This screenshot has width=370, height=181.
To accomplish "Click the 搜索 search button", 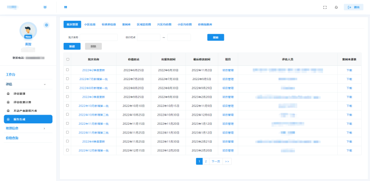I will 216,37.
